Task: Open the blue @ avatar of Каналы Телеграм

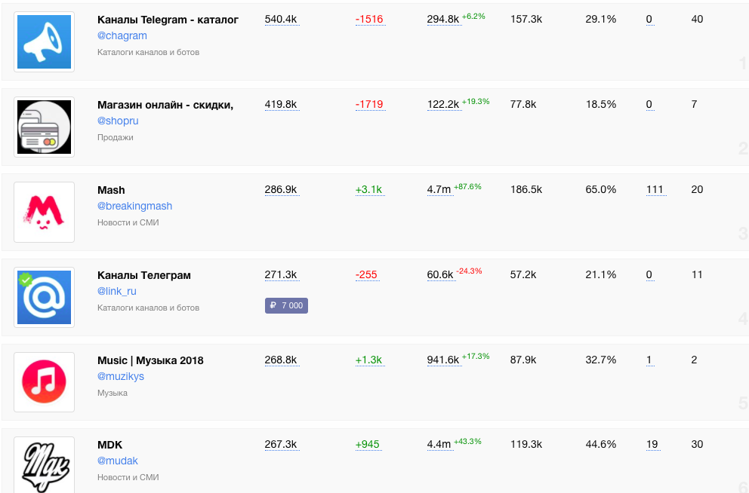Action: coord(44,297)
